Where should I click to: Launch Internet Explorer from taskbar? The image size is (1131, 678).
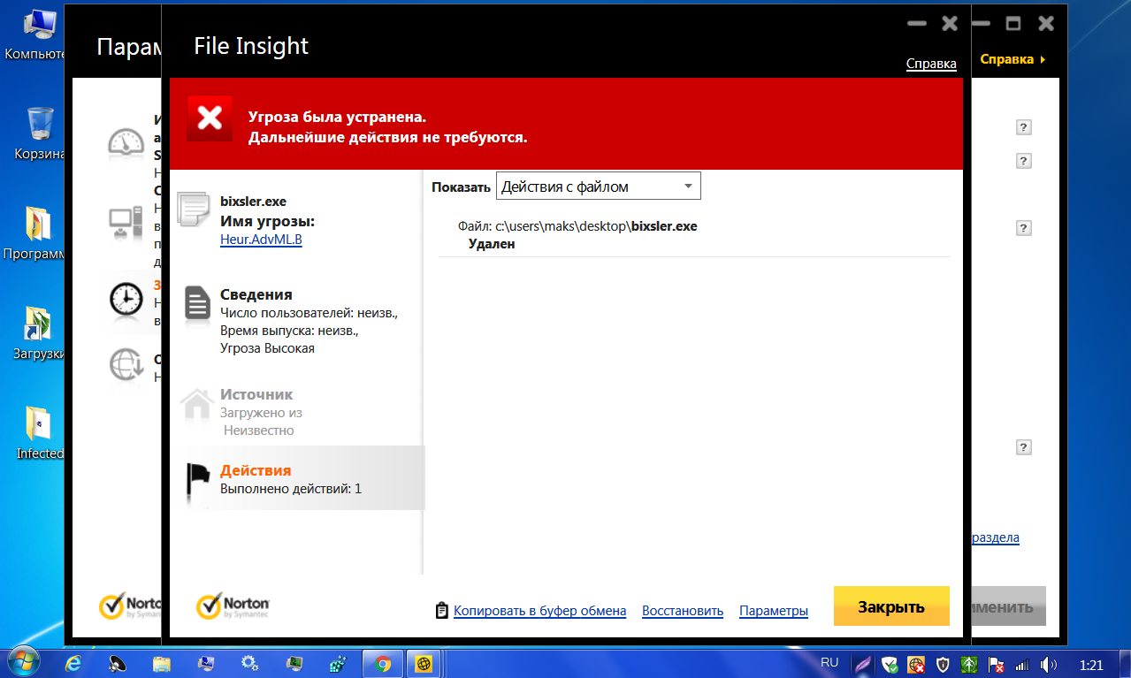coord(73,663)
